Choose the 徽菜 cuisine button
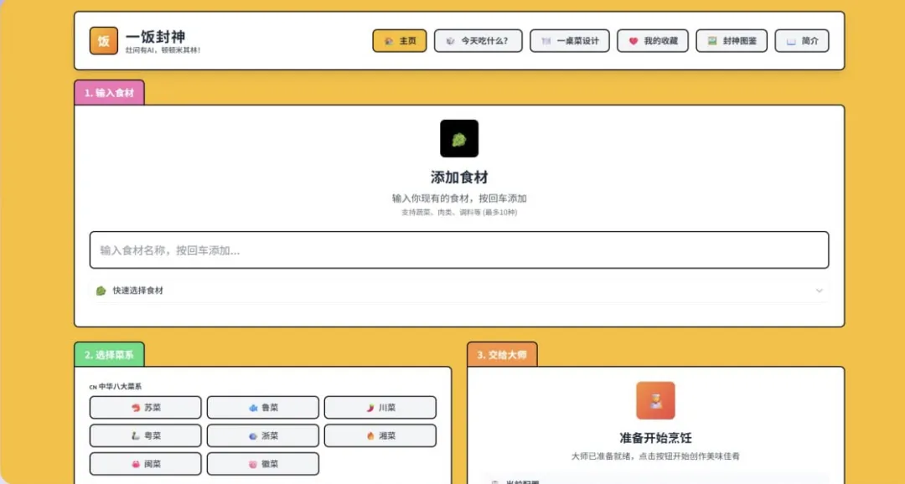This screenshot has height=484, width=905. click(262, 464)
